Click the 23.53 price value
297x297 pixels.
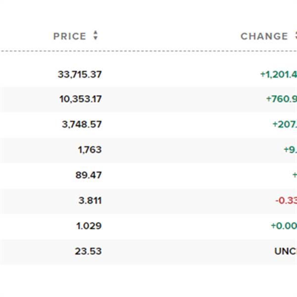point(88,251)
